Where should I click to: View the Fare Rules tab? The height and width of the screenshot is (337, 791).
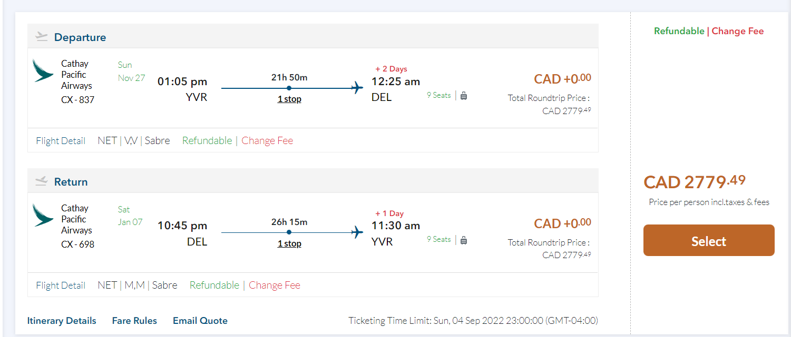(x=134, y=321)
